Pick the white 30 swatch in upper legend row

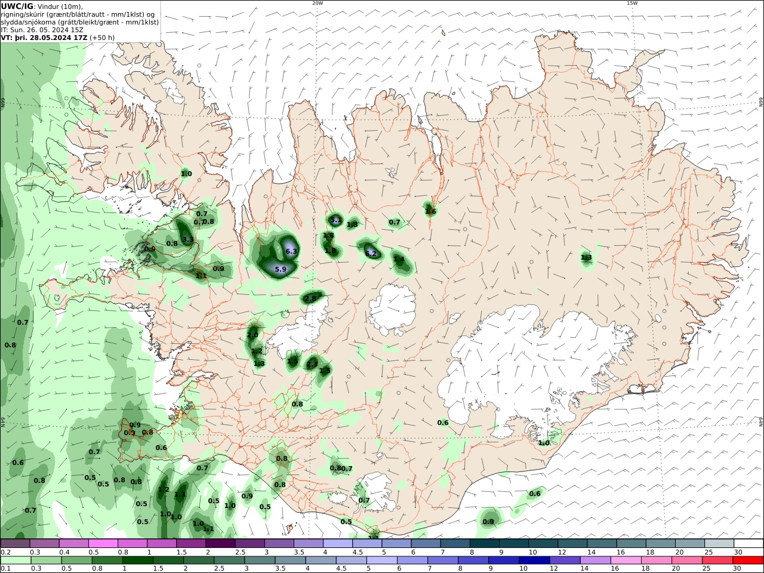pos(749,543)
